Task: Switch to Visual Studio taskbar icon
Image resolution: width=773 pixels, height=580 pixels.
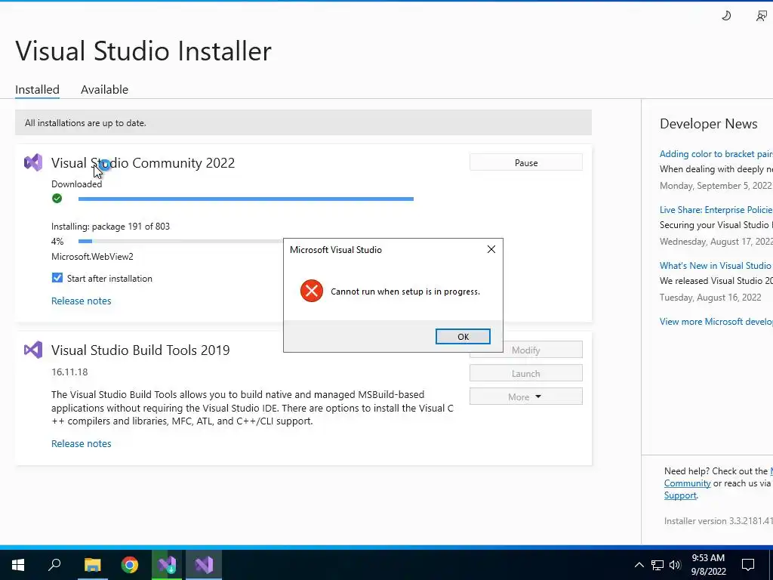Action: tap(204, 565)
